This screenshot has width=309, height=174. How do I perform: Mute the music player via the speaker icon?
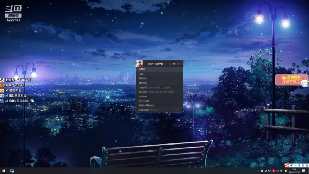coord(174,64)
